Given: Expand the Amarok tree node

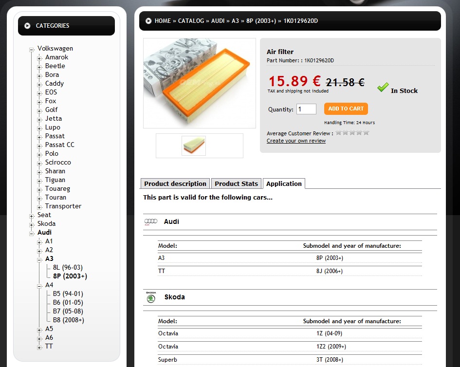Looking at the screenshot, I should (39, 59).
